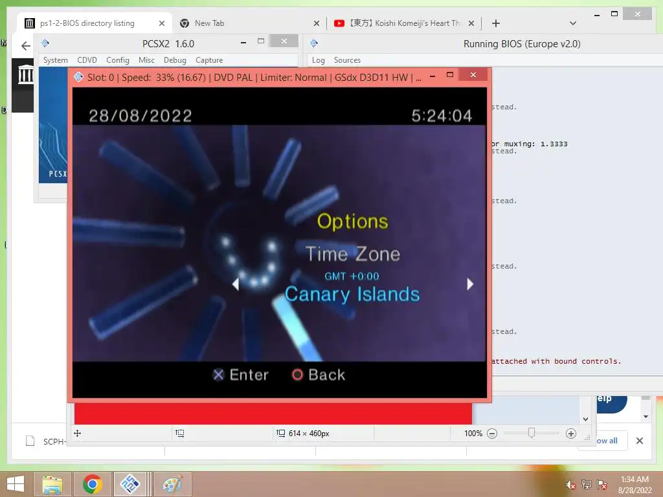Open the CDVD menu in PCSX2
This screenshot has width=663, height=497.
[87, 60]
